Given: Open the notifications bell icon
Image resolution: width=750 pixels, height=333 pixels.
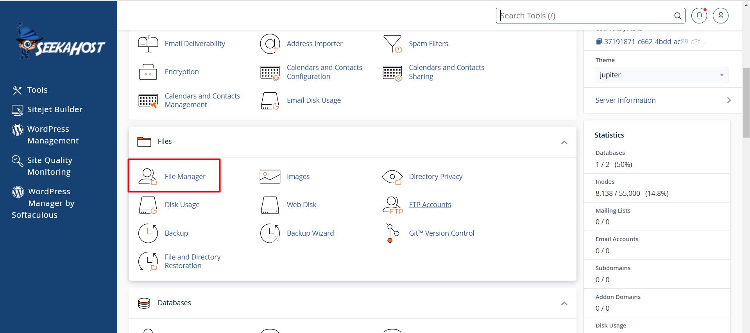Looking at the screenshot, I should tap(699, 16).
